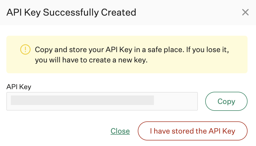Click inside the API Key text field
Image resolution: width=256 pixels, height=146 pixels.
tap(102, 101)
